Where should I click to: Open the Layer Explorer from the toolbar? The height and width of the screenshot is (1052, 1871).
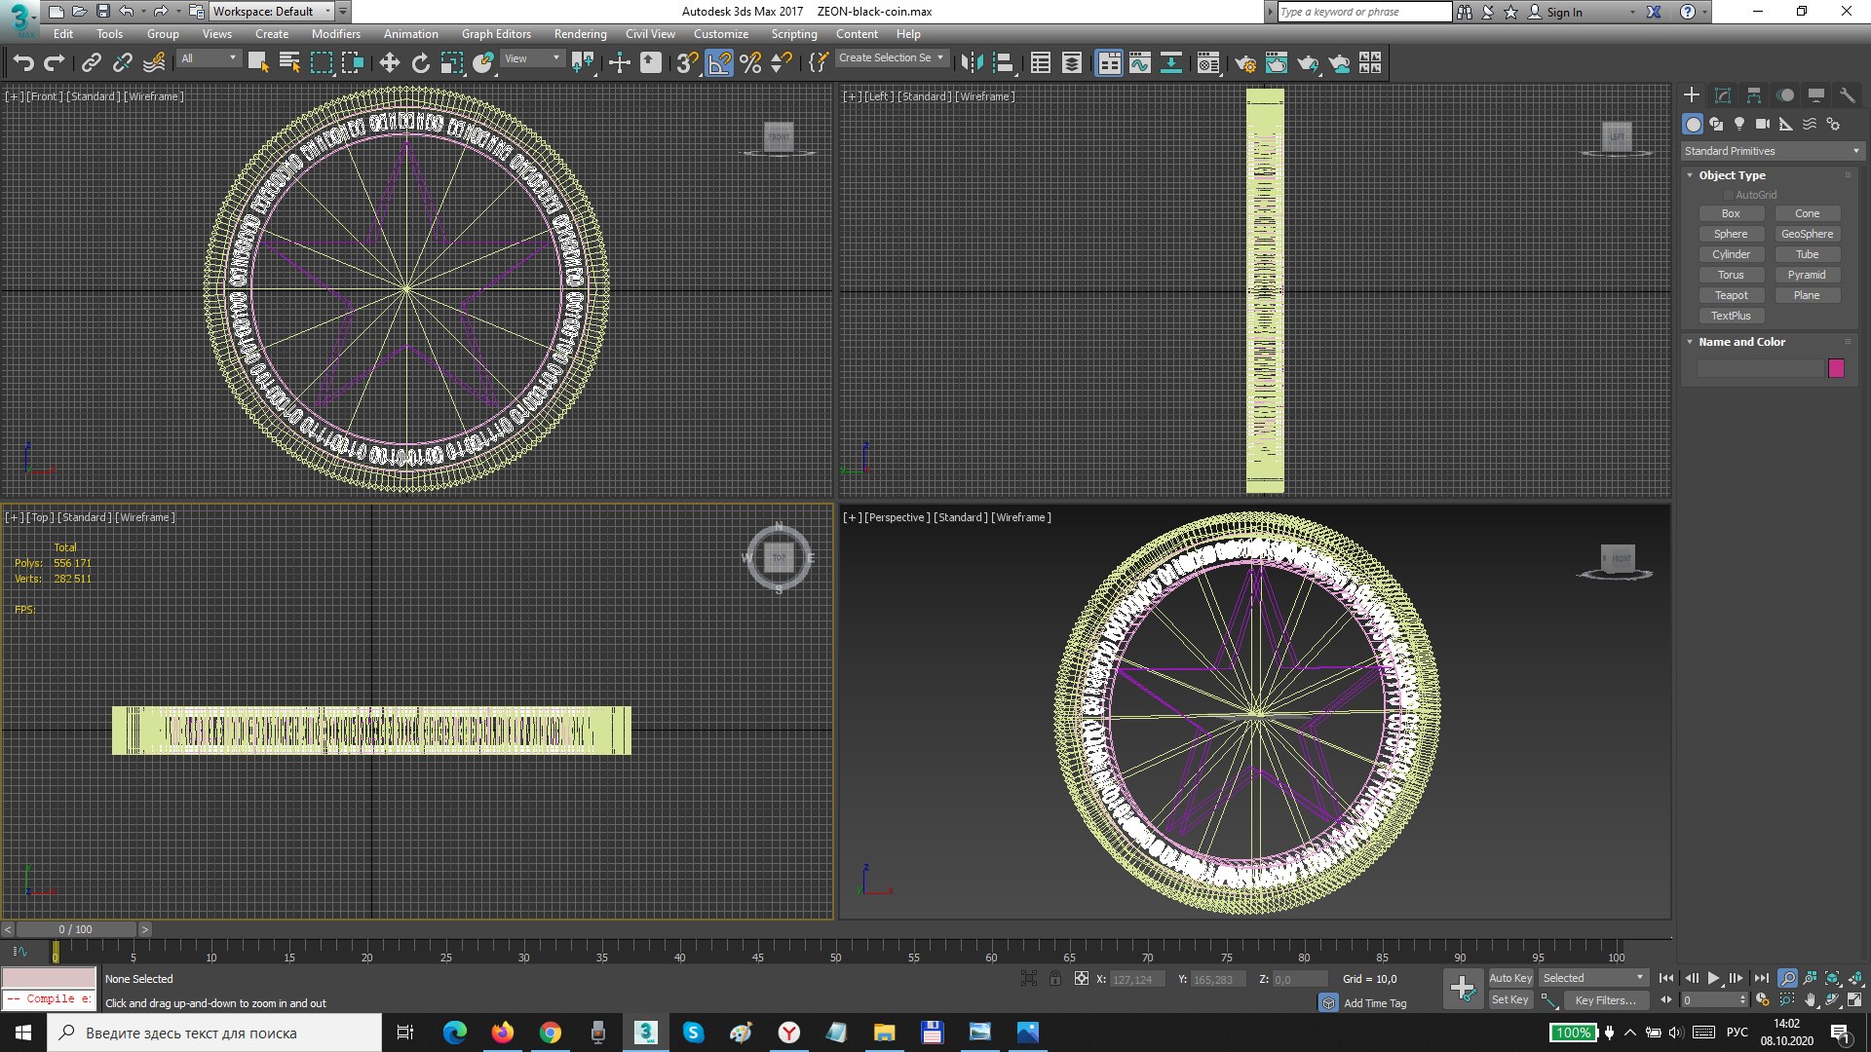tap(1072, 63)
